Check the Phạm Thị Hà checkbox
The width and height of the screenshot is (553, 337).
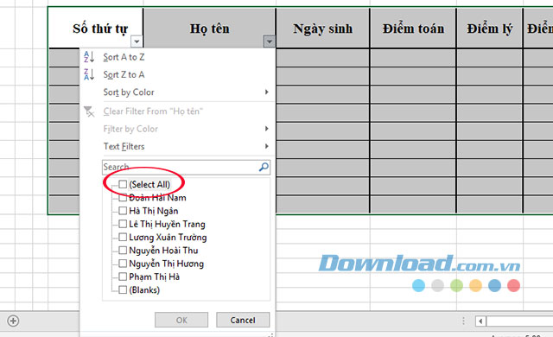[123, 277]
